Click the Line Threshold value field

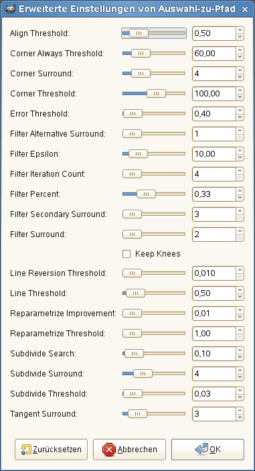[x=214, y=293]
